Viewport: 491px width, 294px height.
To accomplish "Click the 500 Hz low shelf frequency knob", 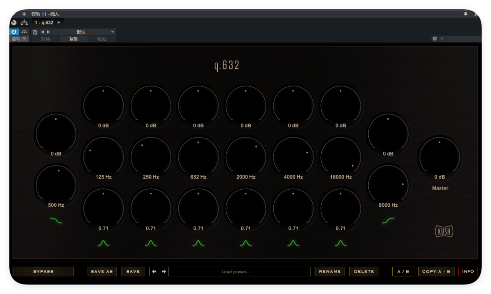I will 56,185.
